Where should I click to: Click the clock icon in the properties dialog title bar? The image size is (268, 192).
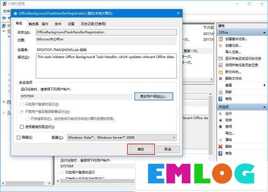(x=15, y=14)
